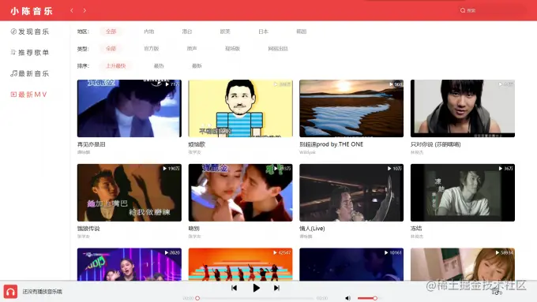Open 推荐歌单 in the sidebar
This screenshot has height=302, width=537.
click(30, 53)
